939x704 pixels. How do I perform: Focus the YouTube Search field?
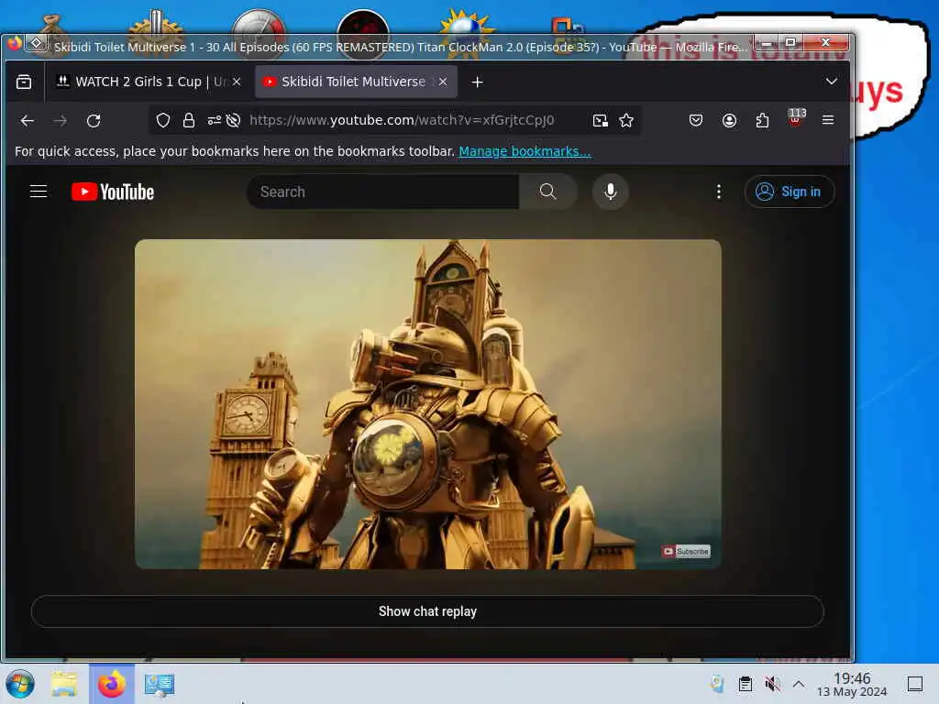(x=383, y=192)
